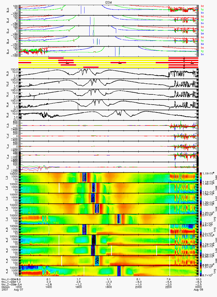The height and width of the screenshot is (297, 217).
Task: Click the Log label beside the e_a color bar
Action: pos(215,271)
